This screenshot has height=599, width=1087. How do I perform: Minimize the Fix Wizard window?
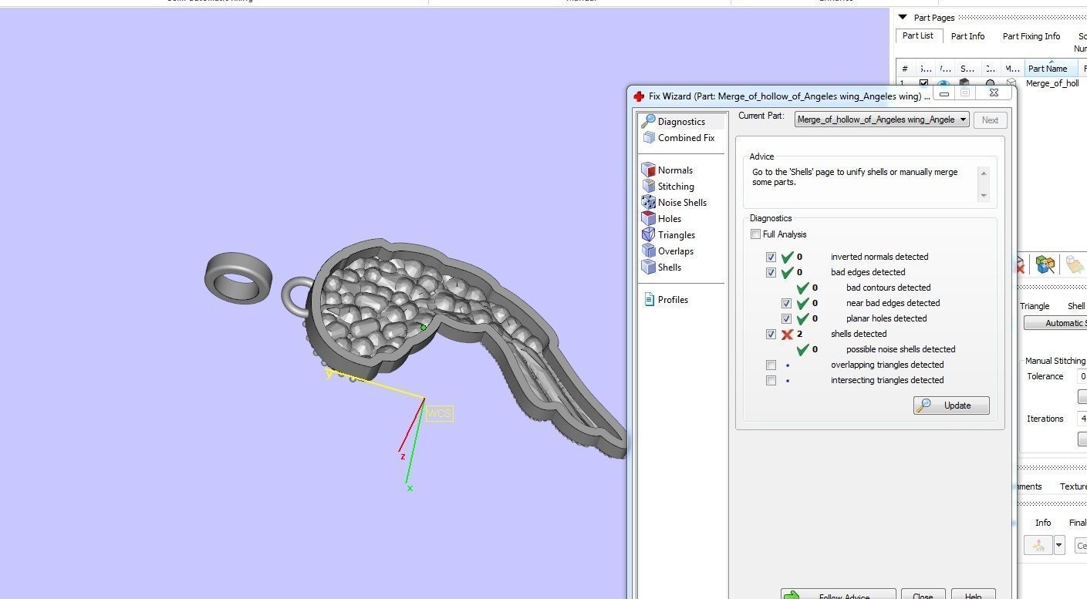point(944,93)
